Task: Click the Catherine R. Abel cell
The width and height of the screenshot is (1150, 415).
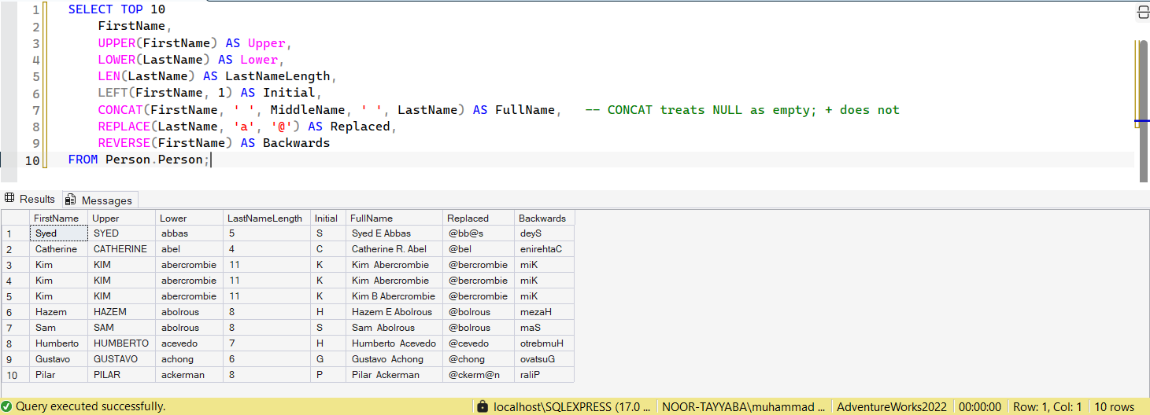Action: pos(394,249)
